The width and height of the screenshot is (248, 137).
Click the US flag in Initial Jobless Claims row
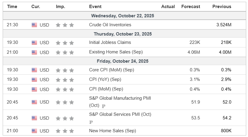[x=34, y=43]
